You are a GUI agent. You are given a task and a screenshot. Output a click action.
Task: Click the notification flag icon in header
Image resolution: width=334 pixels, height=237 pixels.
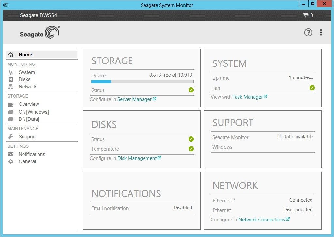click(x=306, y=15)
